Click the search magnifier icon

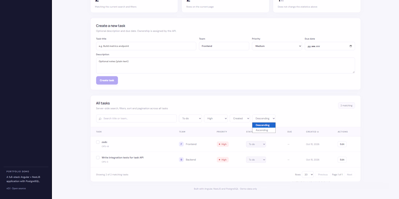(x=100, y=119)
